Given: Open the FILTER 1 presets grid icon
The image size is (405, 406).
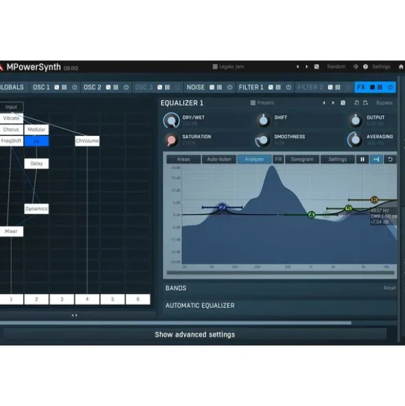Looking at the screenshot, I should click(x=278, y=87).
